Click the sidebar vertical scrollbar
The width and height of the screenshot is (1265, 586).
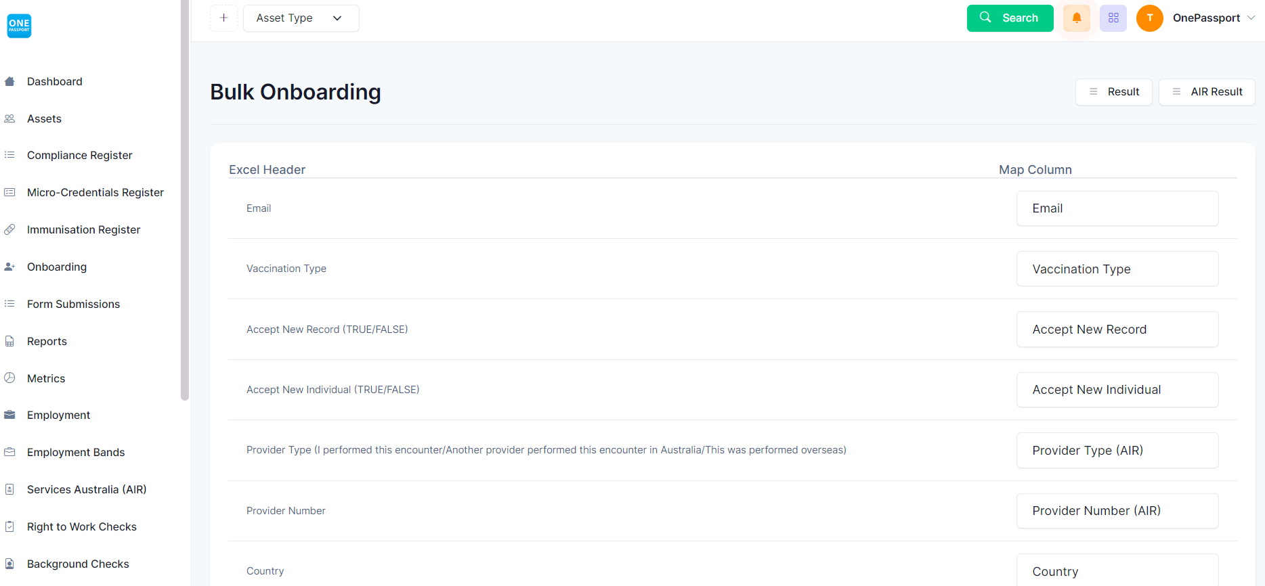(x=185, y=200)
